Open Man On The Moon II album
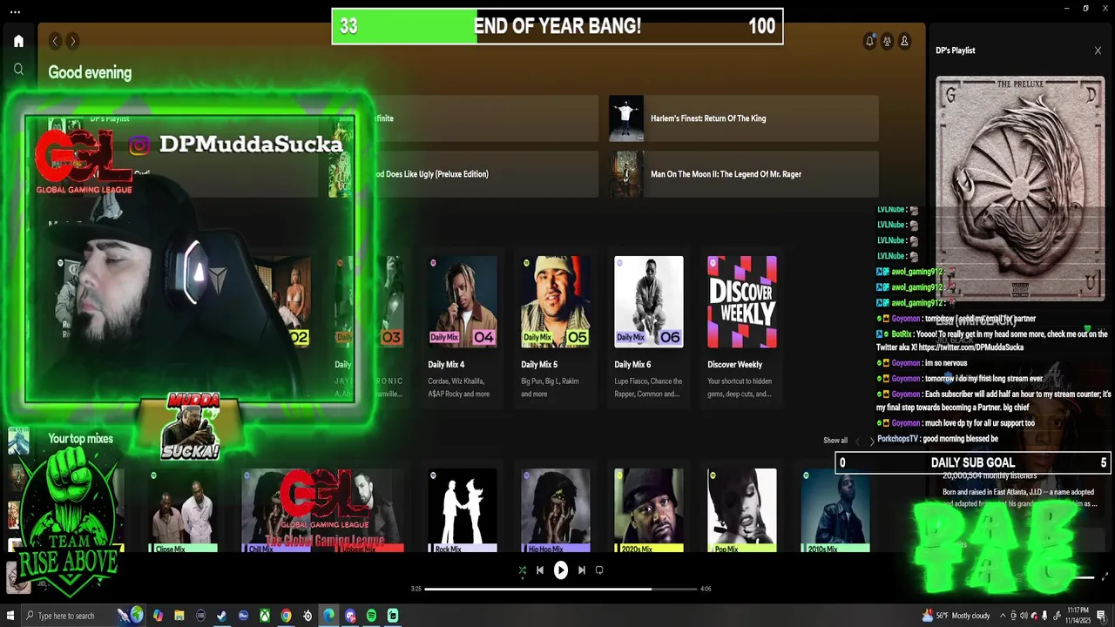1115x627 pixels. click(743, 174)
